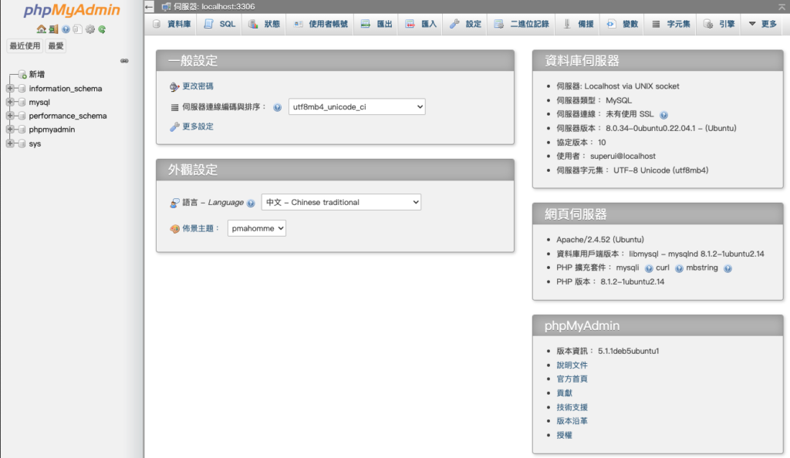Open the 狀態 tab

click(x=265, y=24)
